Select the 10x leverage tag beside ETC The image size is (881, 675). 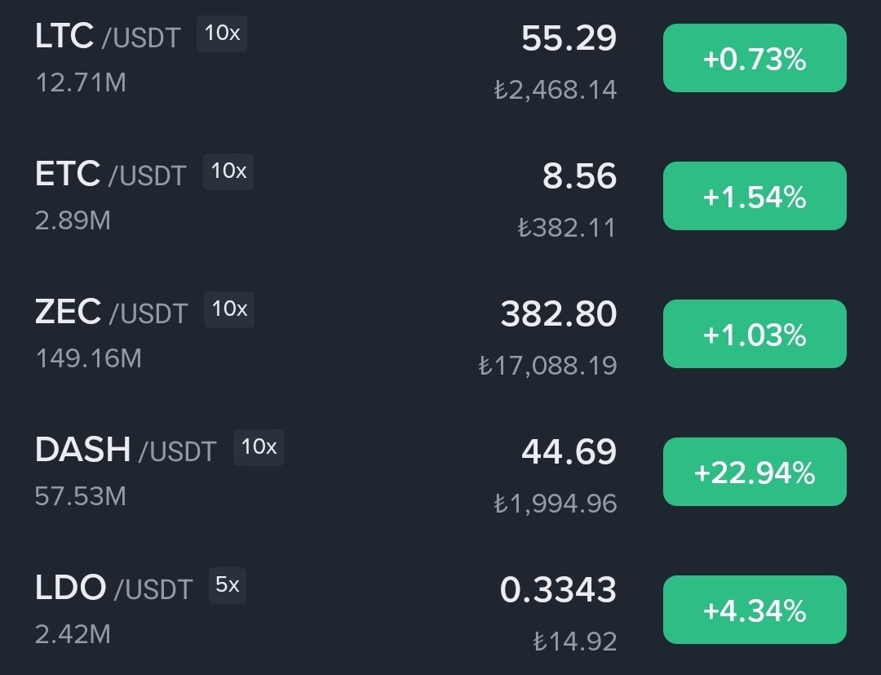point(228,171)
